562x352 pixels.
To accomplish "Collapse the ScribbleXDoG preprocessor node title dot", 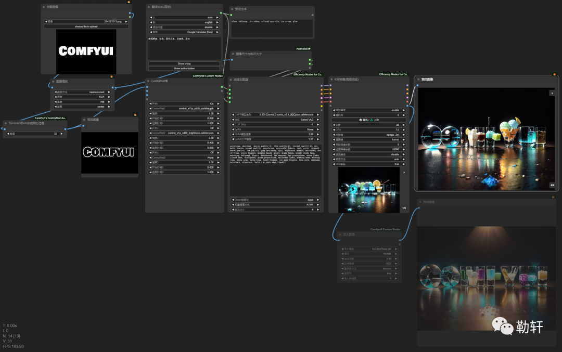I will pyautogui.click(x=6, y=123).
